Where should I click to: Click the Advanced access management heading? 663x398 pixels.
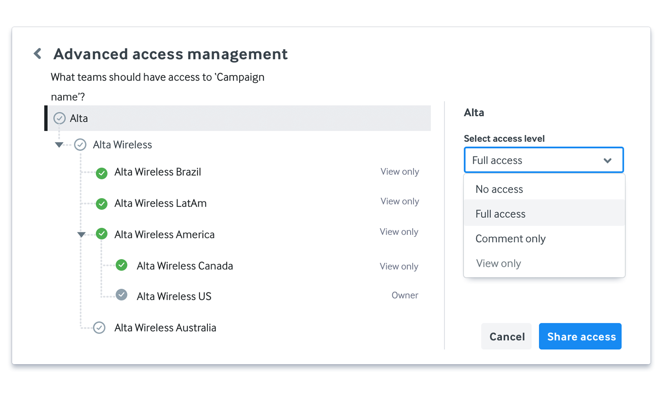[171, 54]
